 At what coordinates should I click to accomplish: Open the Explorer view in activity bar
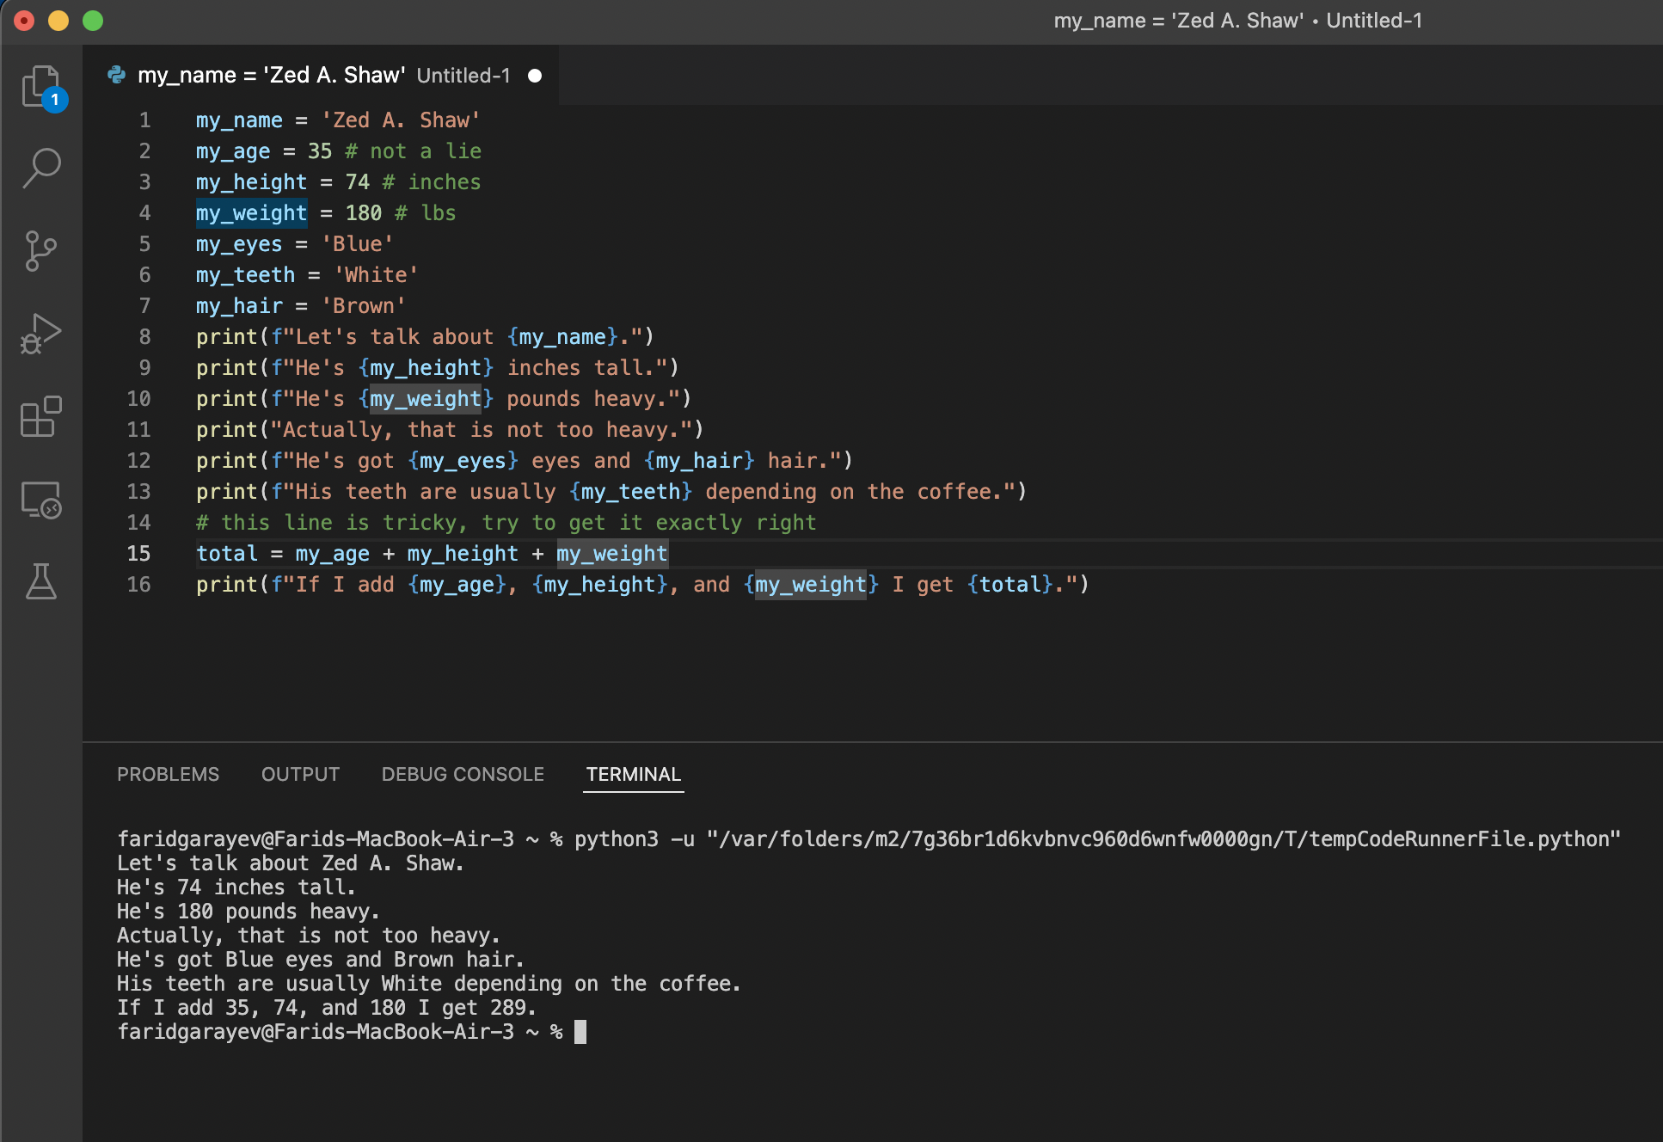click(41, 86)
